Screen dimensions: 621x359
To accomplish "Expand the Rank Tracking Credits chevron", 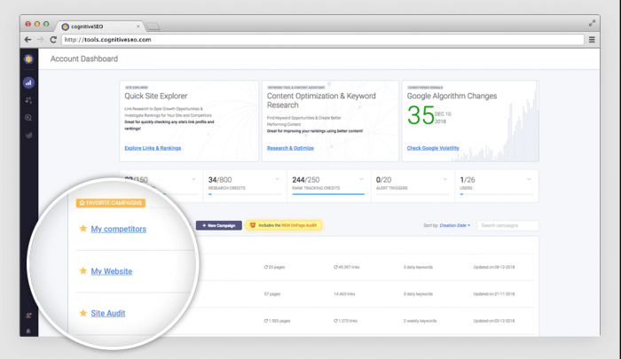I will (x=361, y=179).
